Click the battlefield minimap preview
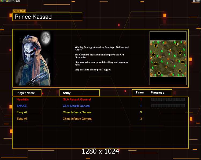 [168, 59]
